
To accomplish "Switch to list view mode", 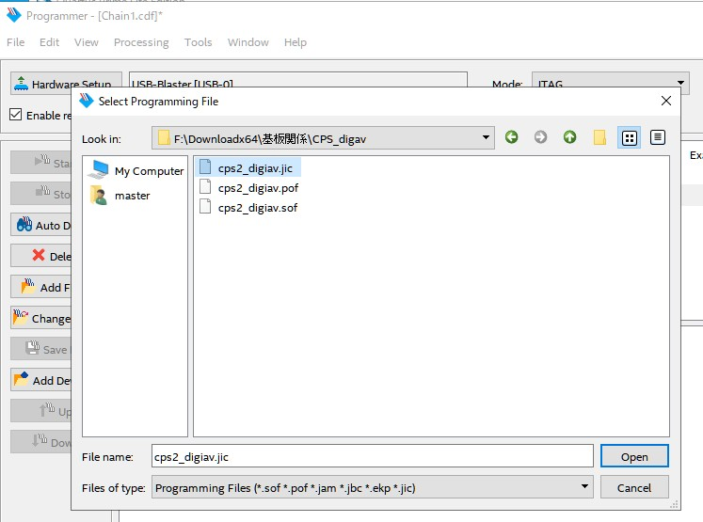I will [x=629, y=137].
